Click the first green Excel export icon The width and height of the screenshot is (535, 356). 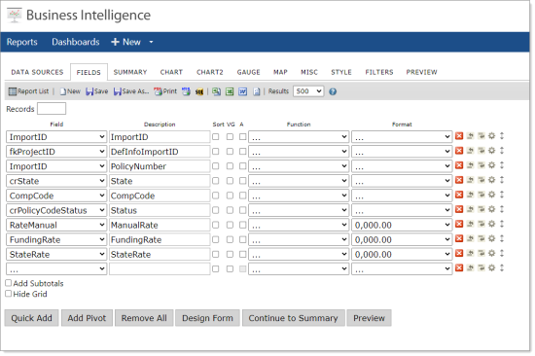click(x=216, y=91)
